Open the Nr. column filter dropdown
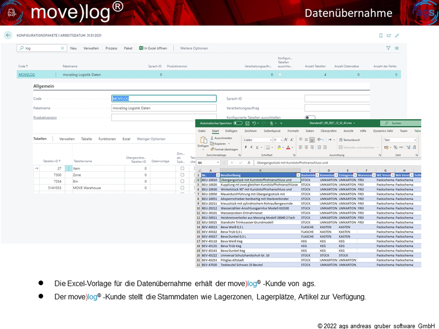This screenshot has height=329, width=439. 218,175
